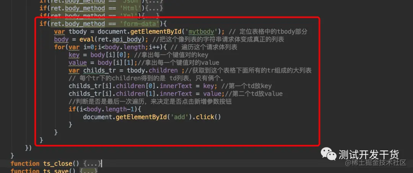Expand the folded block on the 'Html' line
This screenshot has height=173, width=413.
[x=155, y=8]
